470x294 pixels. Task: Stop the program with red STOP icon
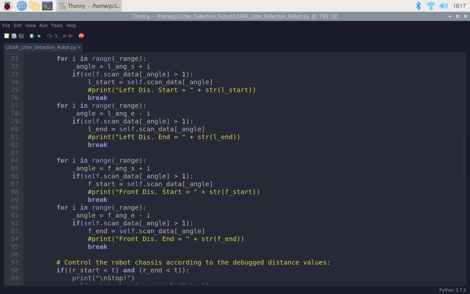[81, 36]
